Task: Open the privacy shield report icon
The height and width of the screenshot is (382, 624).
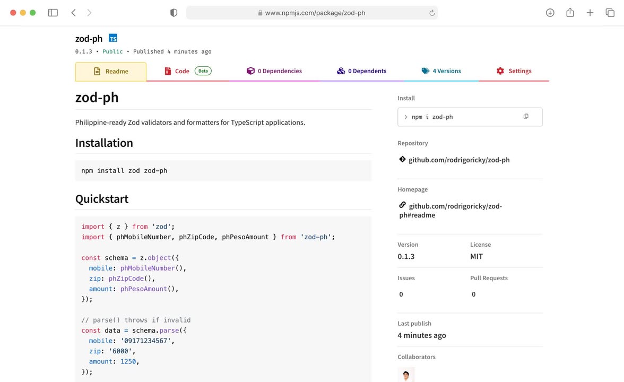Action: point(174,13)
